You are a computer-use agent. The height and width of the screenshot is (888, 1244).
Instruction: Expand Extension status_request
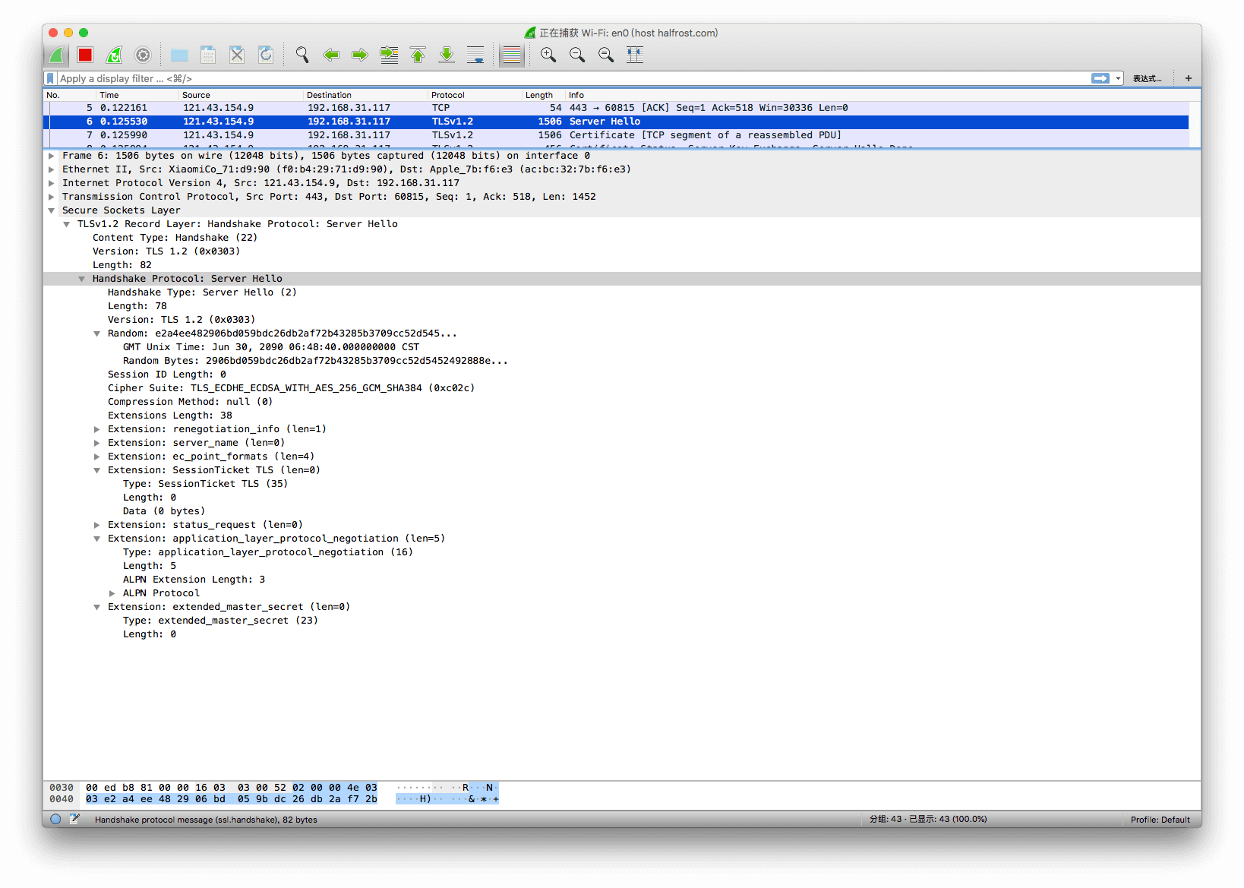97,525
